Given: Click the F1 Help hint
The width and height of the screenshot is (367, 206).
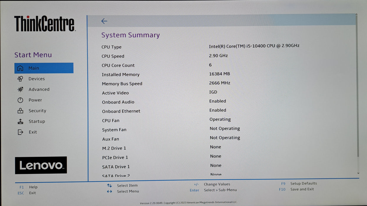Looking at the screenshot, I should pyautogui.click(x=28, y=187).
